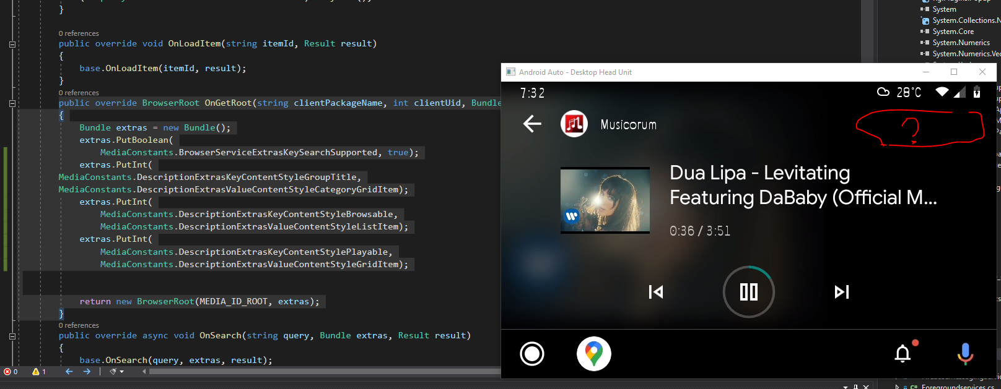This screenshot has width=1001, height=389.
Task: Select Foregroundservices.cs in Solution Explorer
Action: pyautogui.click(x=957, y=387)
